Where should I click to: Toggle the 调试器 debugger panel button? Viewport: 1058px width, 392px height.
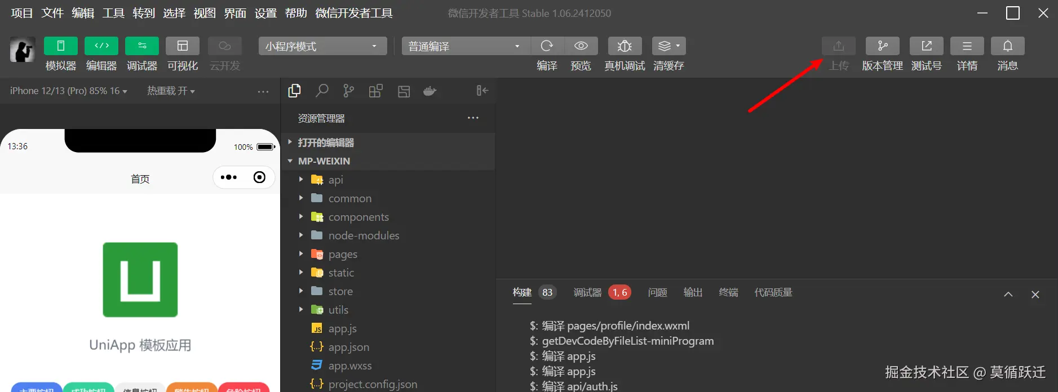point(142,46)
